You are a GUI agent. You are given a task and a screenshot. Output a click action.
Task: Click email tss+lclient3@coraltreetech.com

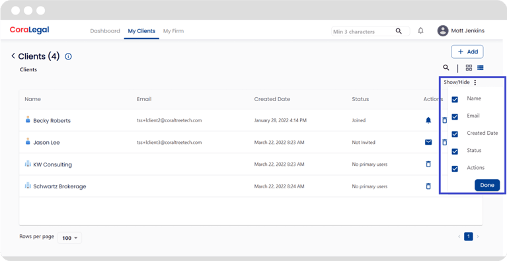[x=169, y=143]
